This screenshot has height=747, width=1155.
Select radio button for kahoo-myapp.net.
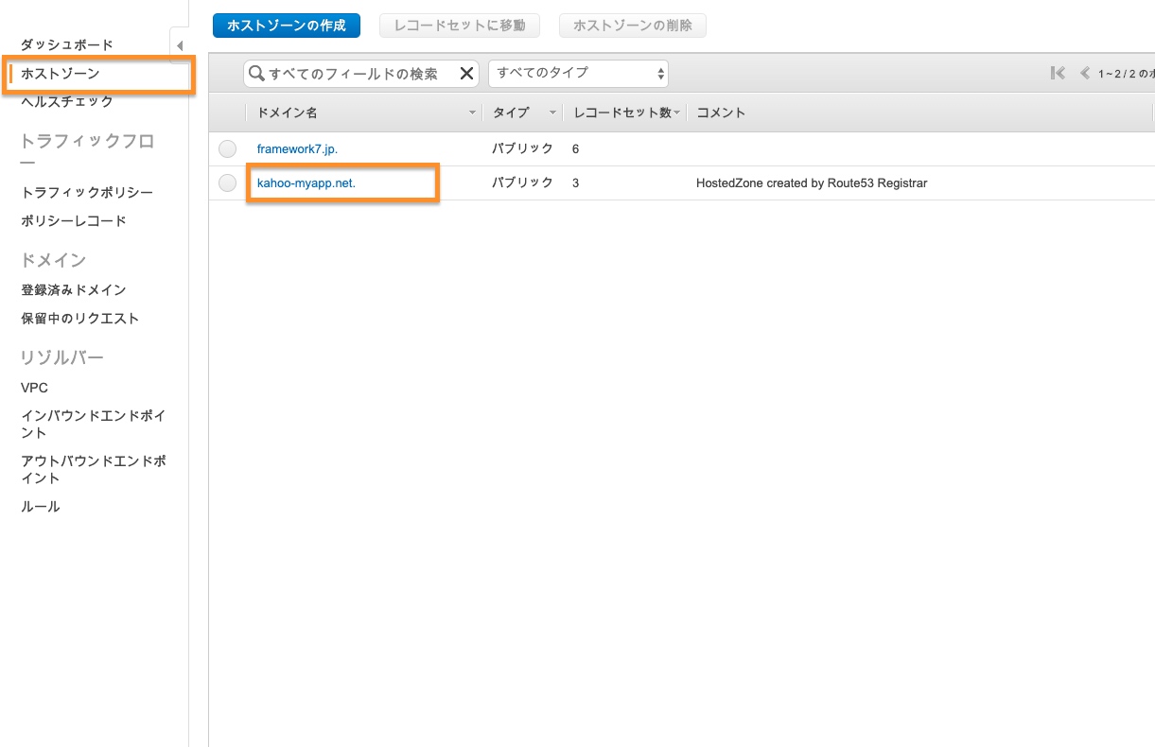point(227,183)
